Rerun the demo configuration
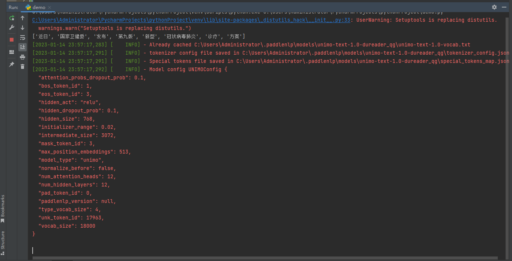This screenshot has width=512, height=261. 12,18
